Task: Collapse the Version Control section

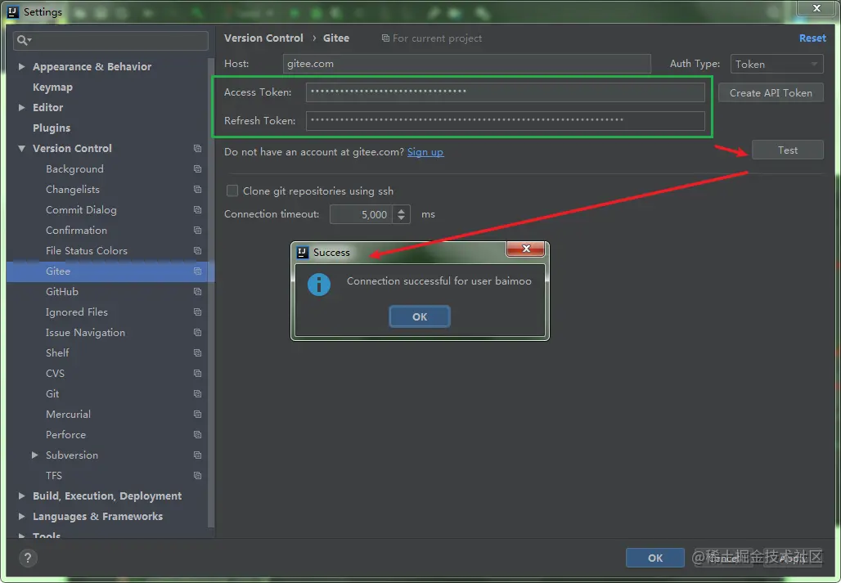Action: click(21, 149)
